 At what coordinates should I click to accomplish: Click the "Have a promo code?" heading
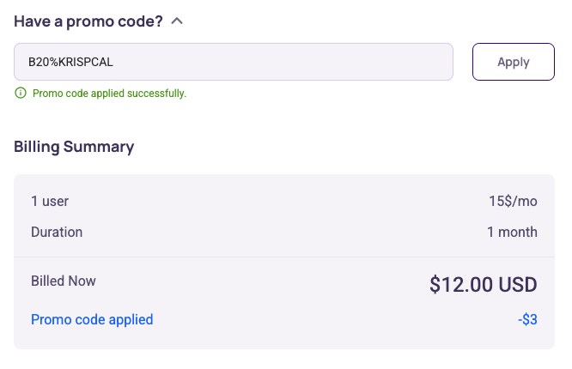coord(88,21)
